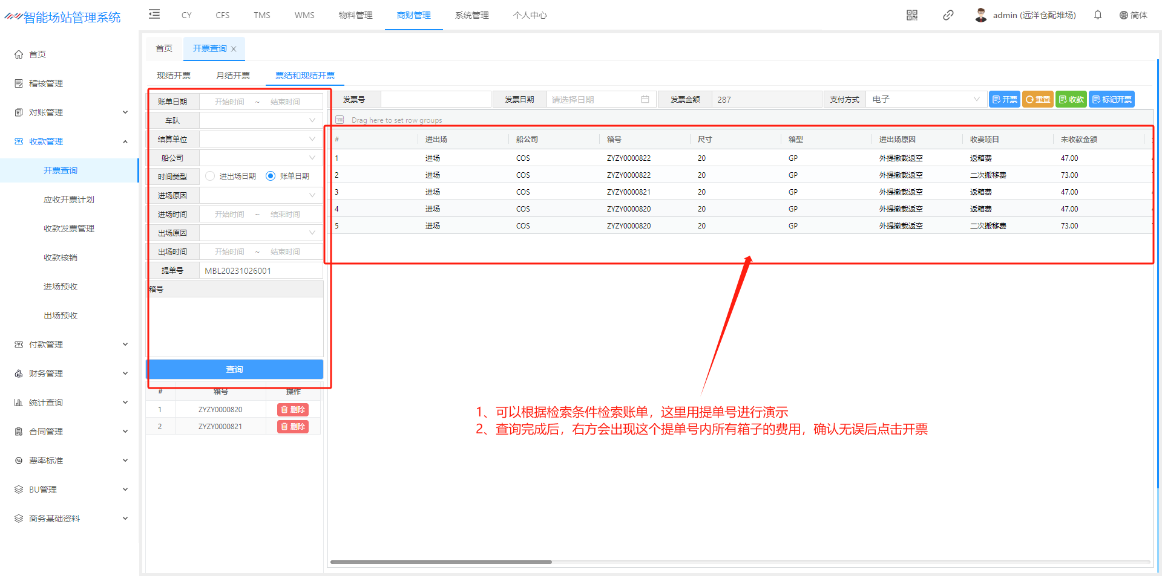Open the 支付方式 dropdown showing 电子
The image size is (1162, 576).
[925, 100]
